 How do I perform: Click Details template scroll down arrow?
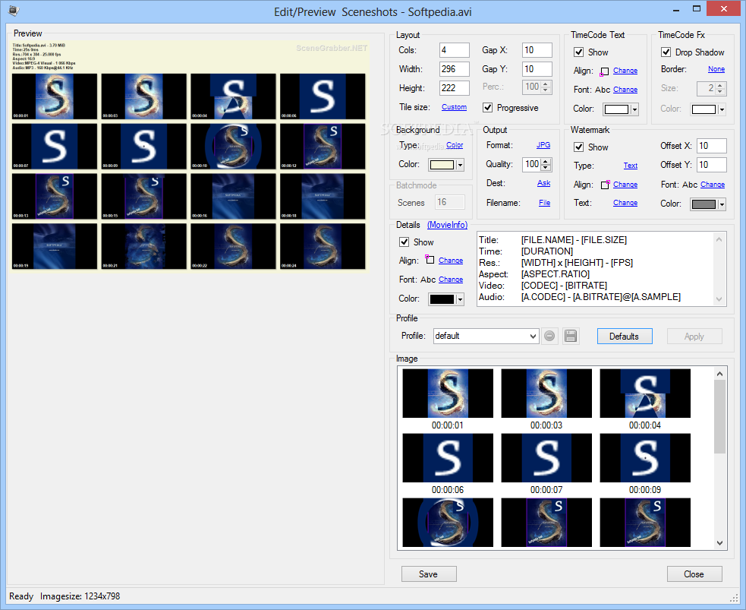[x=719, y=299]
